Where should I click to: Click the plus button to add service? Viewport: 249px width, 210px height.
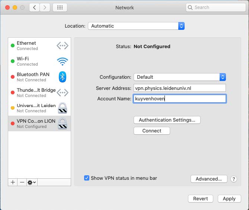click(13, 182)
